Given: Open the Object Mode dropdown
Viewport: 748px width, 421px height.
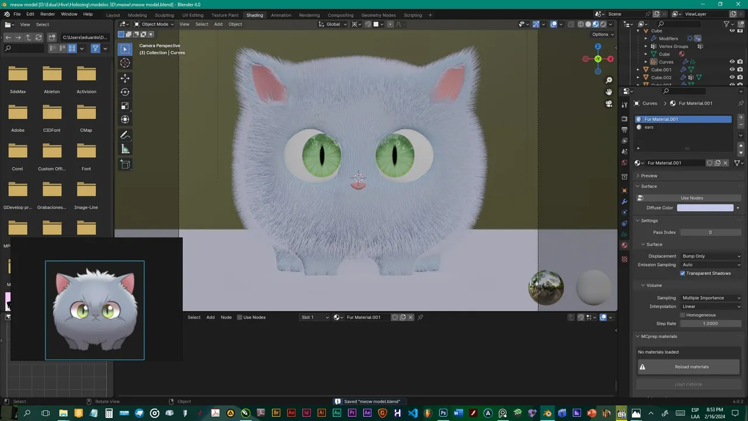Looking at the screenshot, I should click(x=153, y=24).
